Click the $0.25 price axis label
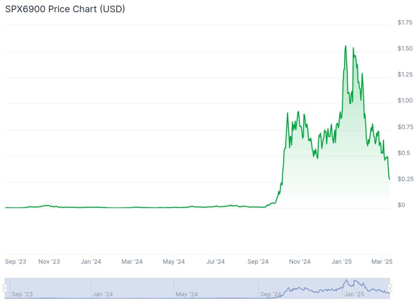 click(x=405, y=179)
